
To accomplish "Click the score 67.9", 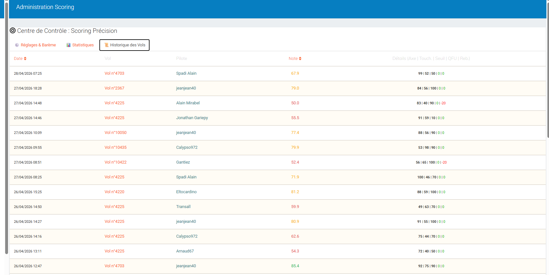I will 295,73.
